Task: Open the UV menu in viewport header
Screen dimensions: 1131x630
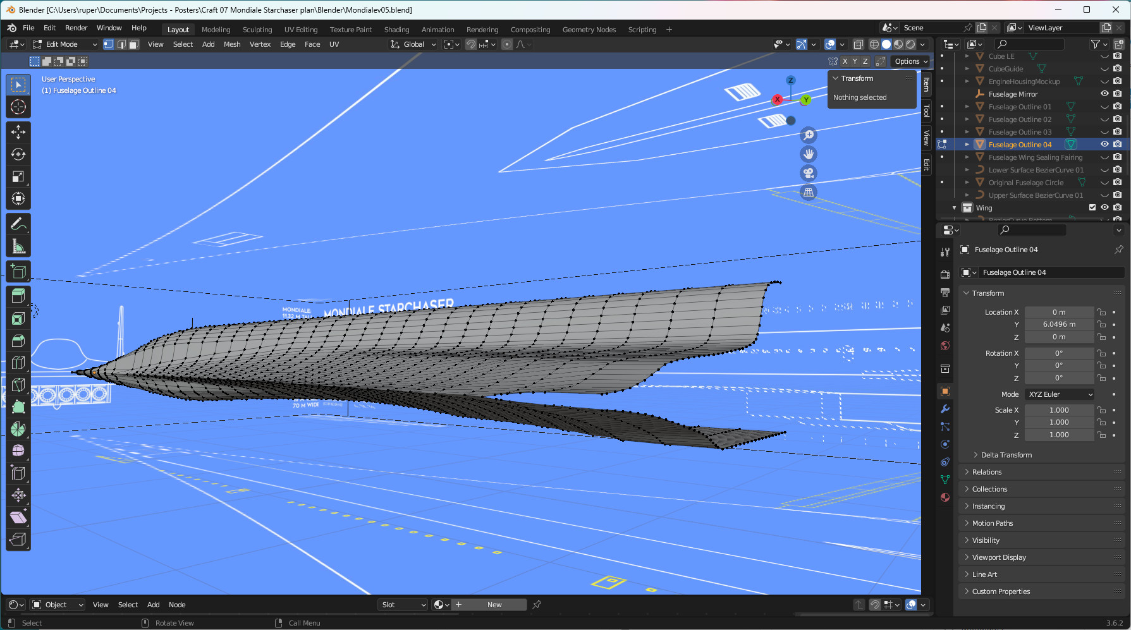Action: pyautogui.click(x=334, y=44)
